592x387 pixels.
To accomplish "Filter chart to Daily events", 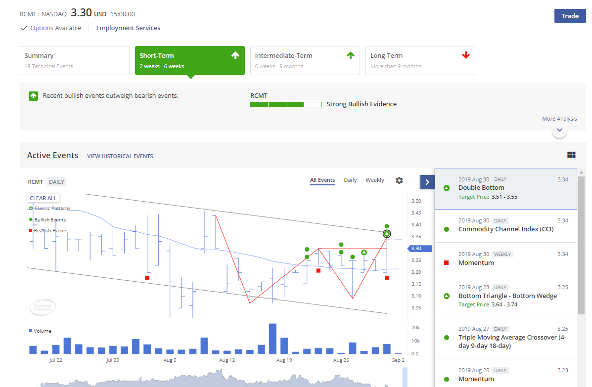I will 350,180.
